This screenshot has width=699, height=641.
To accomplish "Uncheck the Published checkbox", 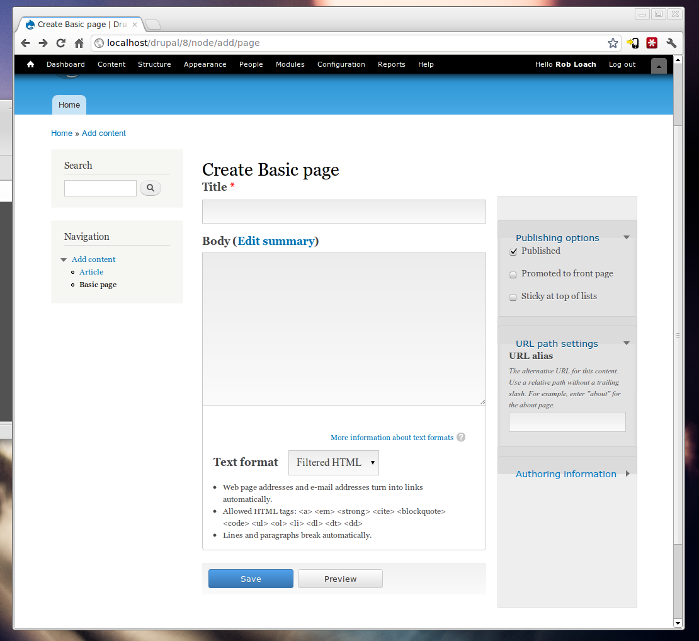I will tap(513, 252).
